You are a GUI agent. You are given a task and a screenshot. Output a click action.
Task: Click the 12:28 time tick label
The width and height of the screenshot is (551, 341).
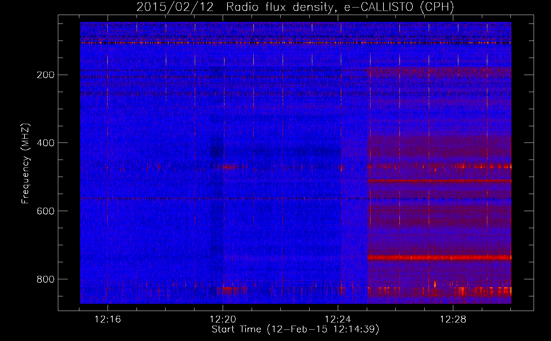[453, 320]
